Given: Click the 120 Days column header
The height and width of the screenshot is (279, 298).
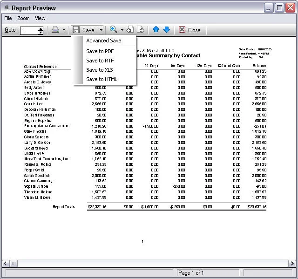Looking at the screenshot, I should (204, 66).
